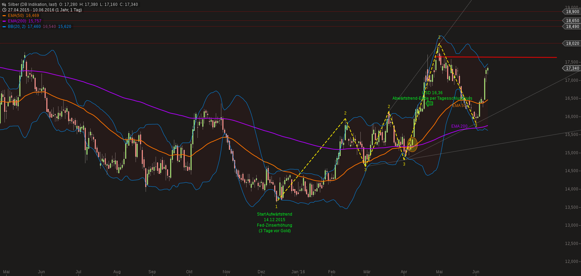Click the 12,000 price axis label
Viewport: 581px width, 276px height.
(x=572, y=262)
